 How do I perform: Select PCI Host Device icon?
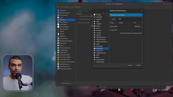(95, 40)
